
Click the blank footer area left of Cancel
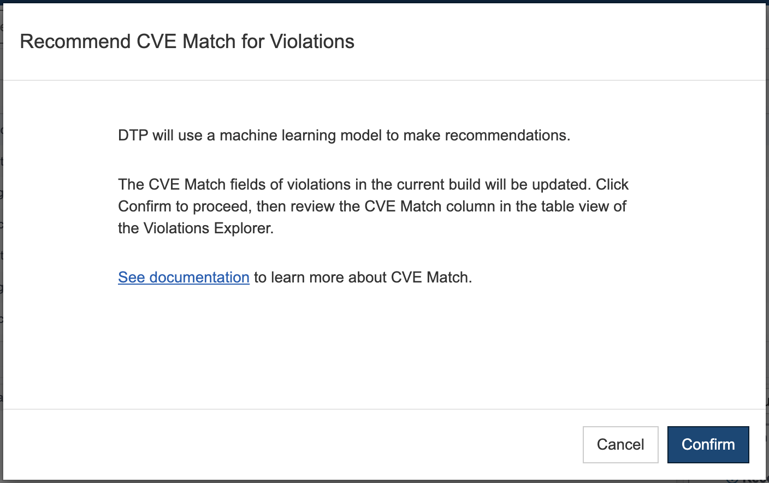(289, 444)
